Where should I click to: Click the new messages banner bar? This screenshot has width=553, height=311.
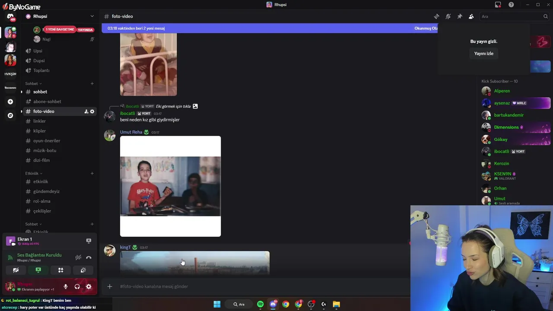270,28
